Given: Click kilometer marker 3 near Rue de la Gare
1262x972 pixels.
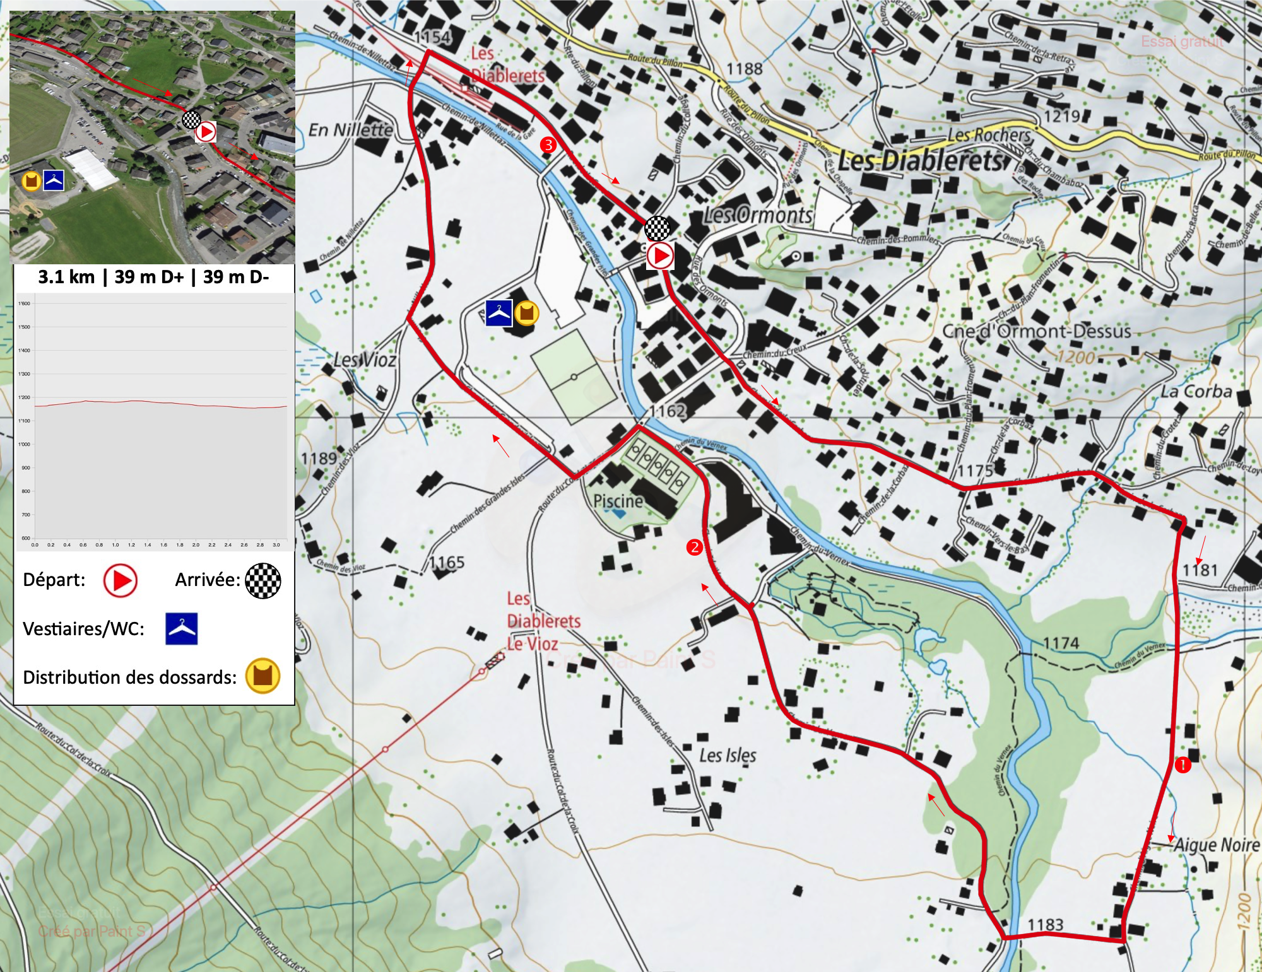Looking at the screenshot, I should click(x=548, y=145).
